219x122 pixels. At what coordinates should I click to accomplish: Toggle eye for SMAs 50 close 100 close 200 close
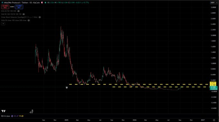click(29, 20)
